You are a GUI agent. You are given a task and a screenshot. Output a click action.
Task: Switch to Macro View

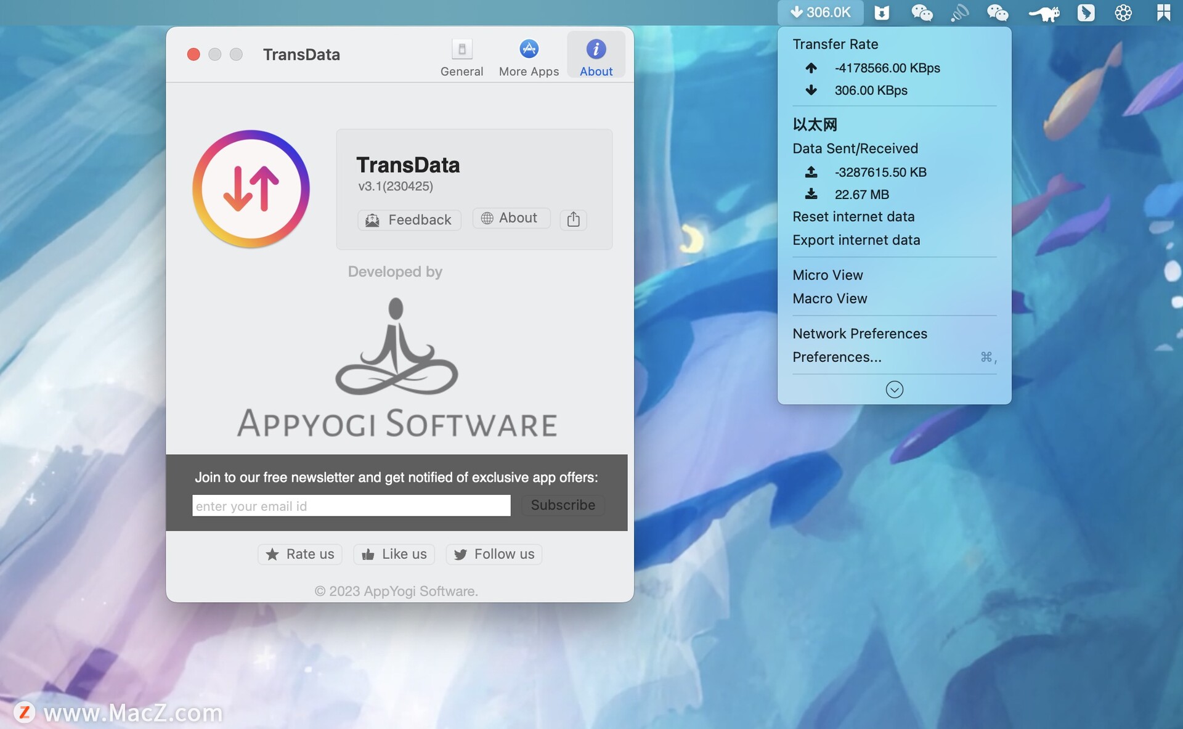(829, 299)
